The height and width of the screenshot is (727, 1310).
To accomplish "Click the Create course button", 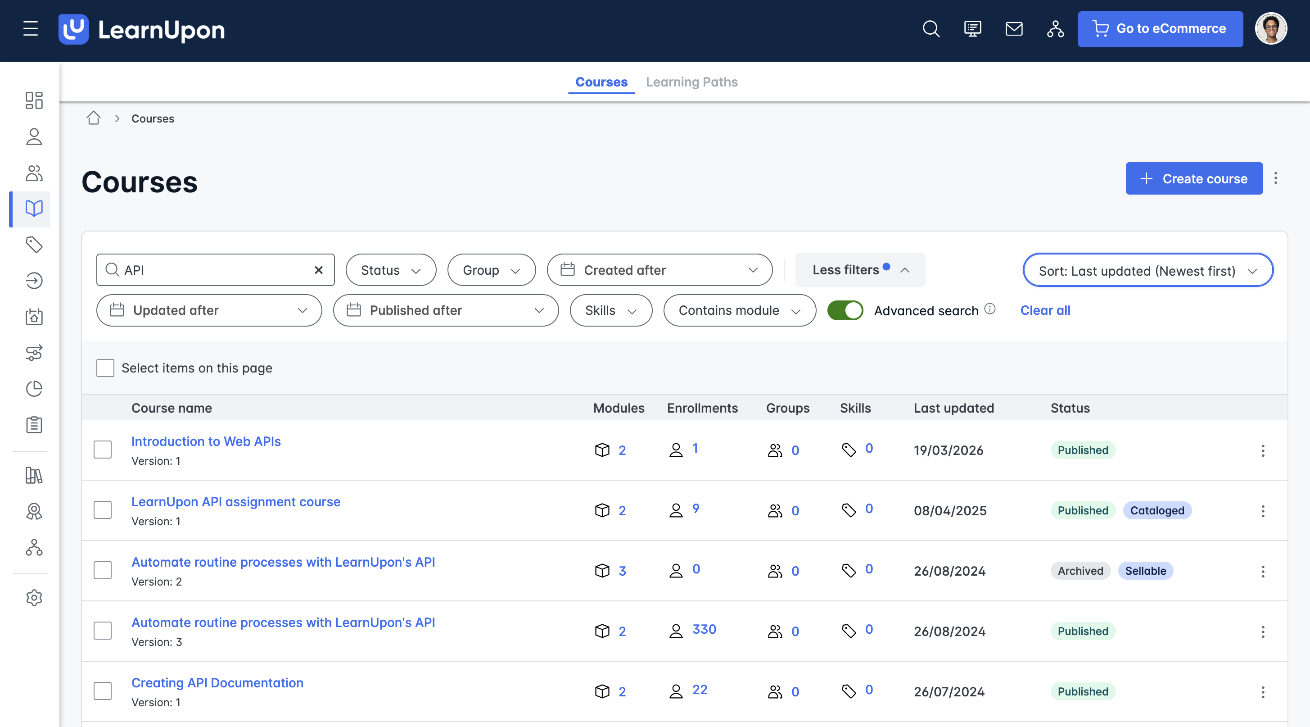I will [x=1194, y=178].
